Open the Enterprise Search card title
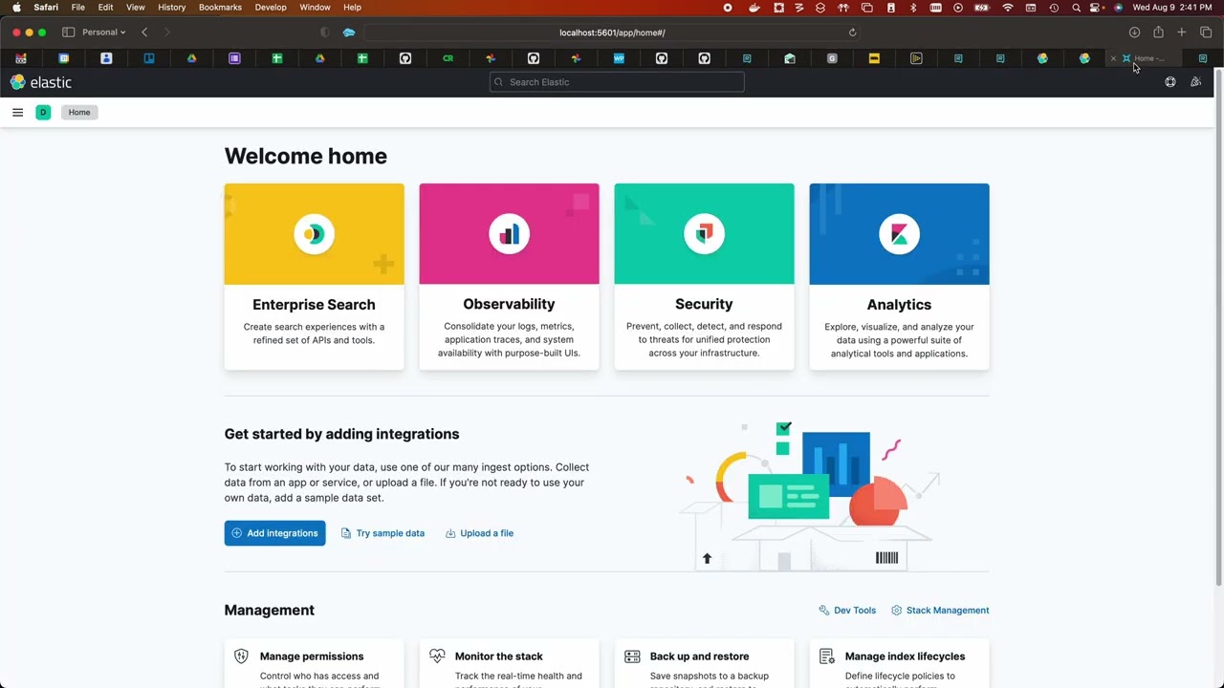 click(314, 305)
